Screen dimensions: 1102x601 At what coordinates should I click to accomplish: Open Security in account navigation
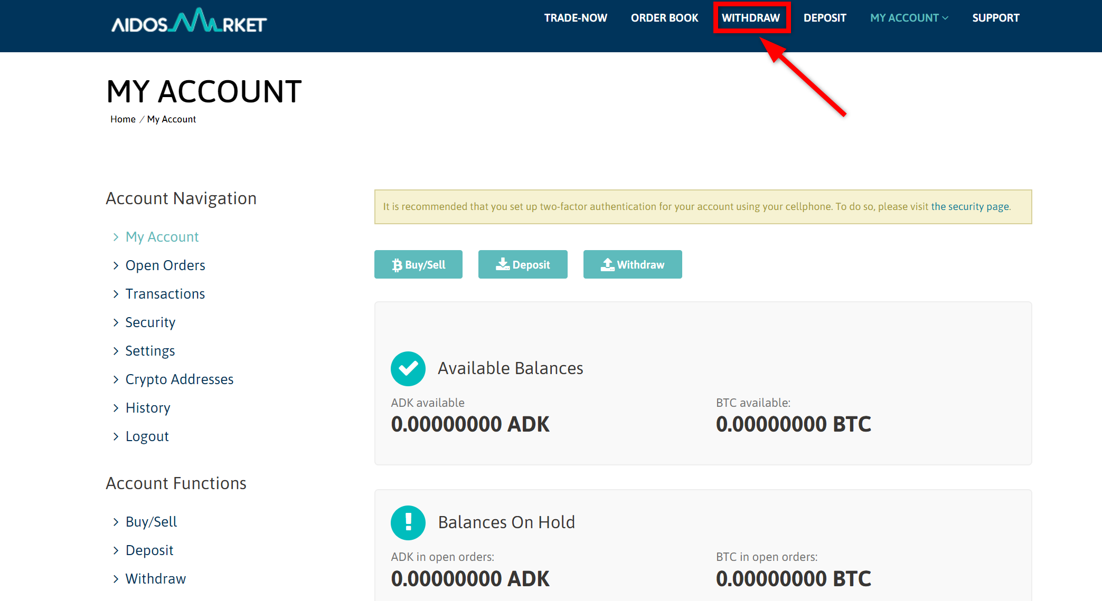150,322
